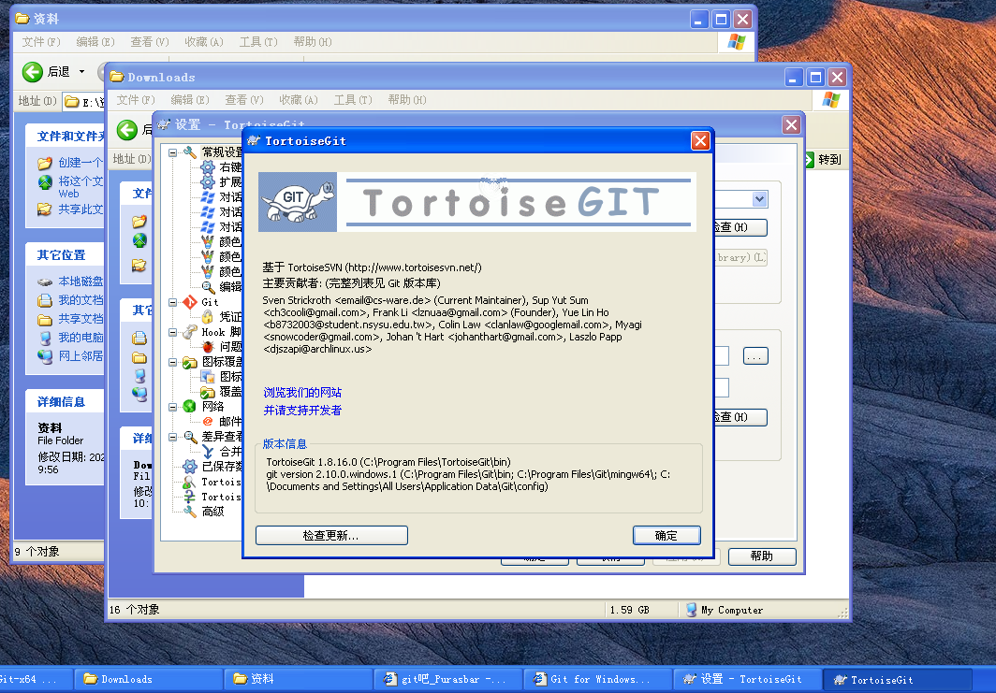996x693 pixels.
Task: Click the TortoiseGitBlame person-magnifier icon
Action: [189, 482]
